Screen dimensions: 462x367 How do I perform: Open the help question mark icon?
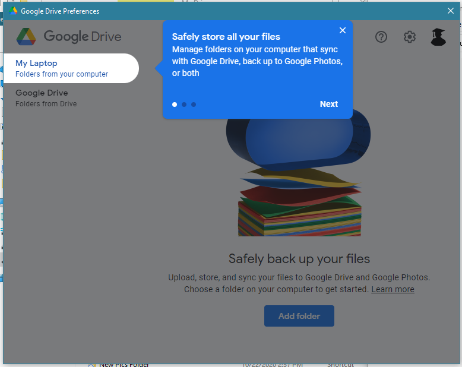click(x=381, y=37)
